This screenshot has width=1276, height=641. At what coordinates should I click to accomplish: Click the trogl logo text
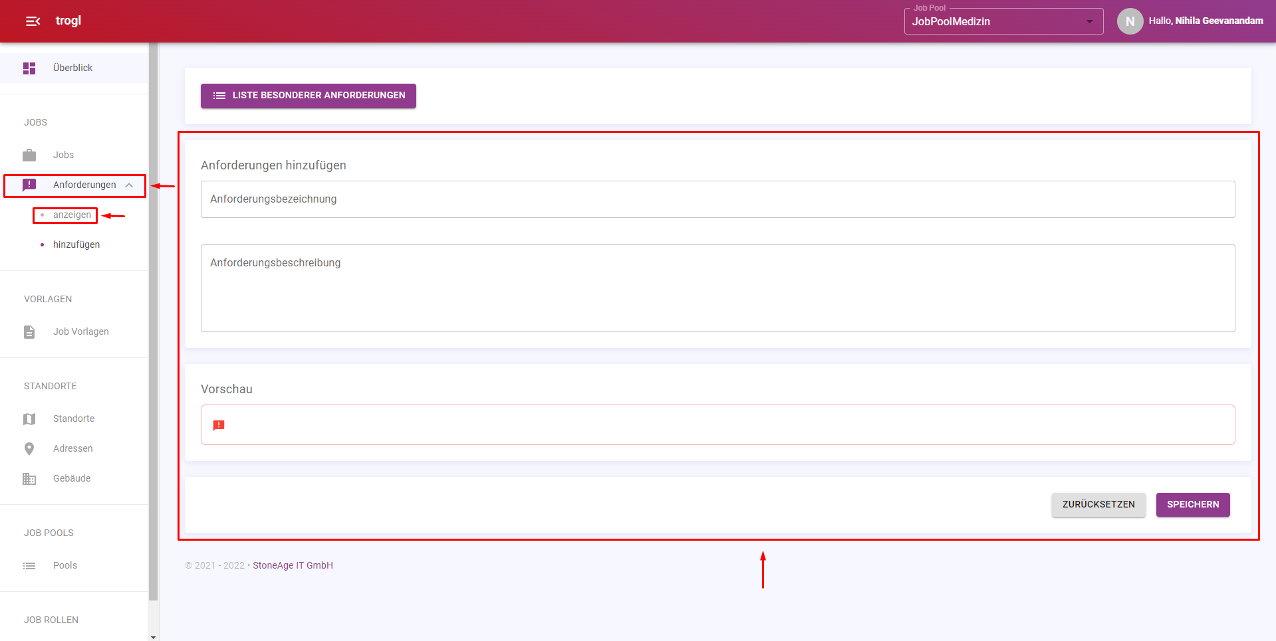pos(68,21)
